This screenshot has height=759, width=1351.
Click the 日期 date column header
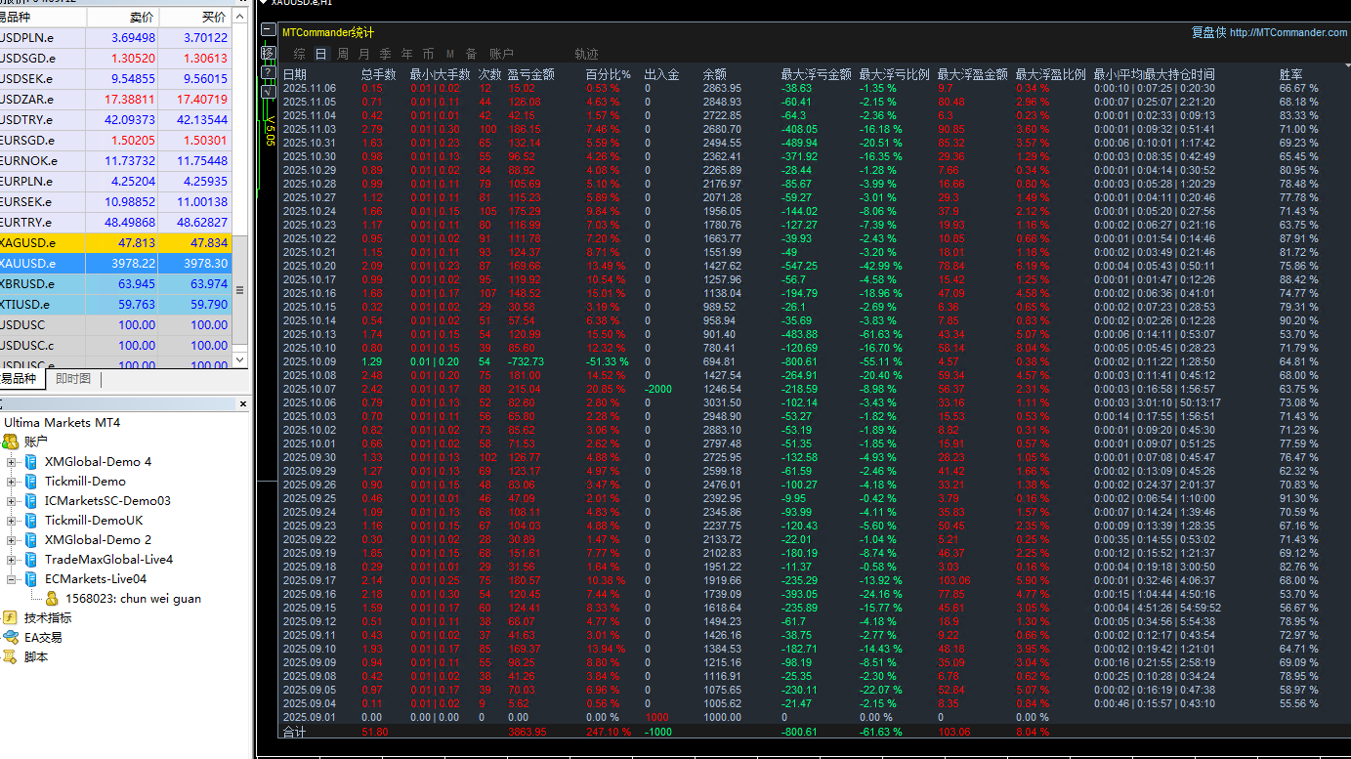tap(294, 74)
